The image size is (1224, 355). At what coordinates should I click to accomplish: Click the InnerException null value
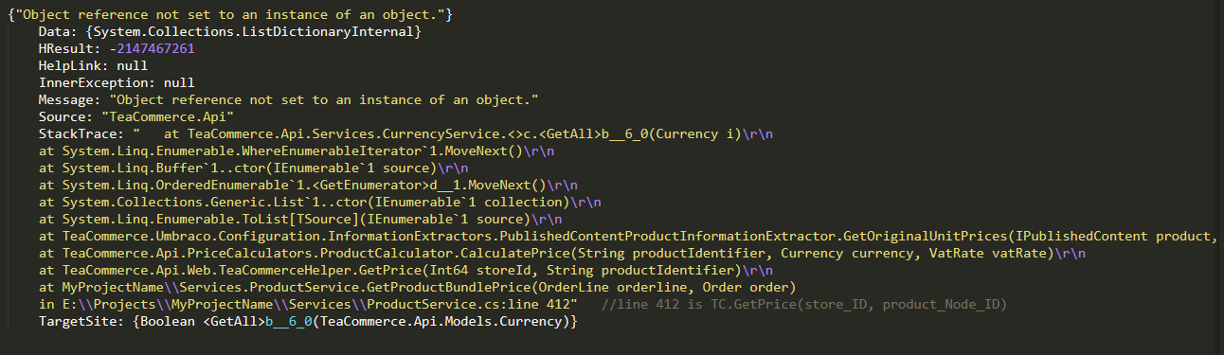179,83
